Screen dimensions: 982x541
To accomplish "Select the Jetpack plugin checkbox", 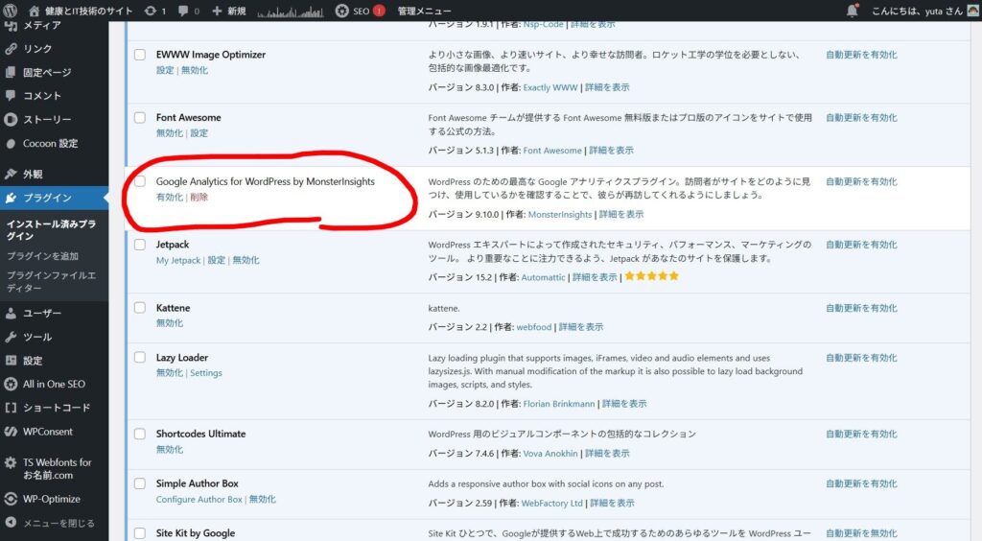I will tap(140, 246).
